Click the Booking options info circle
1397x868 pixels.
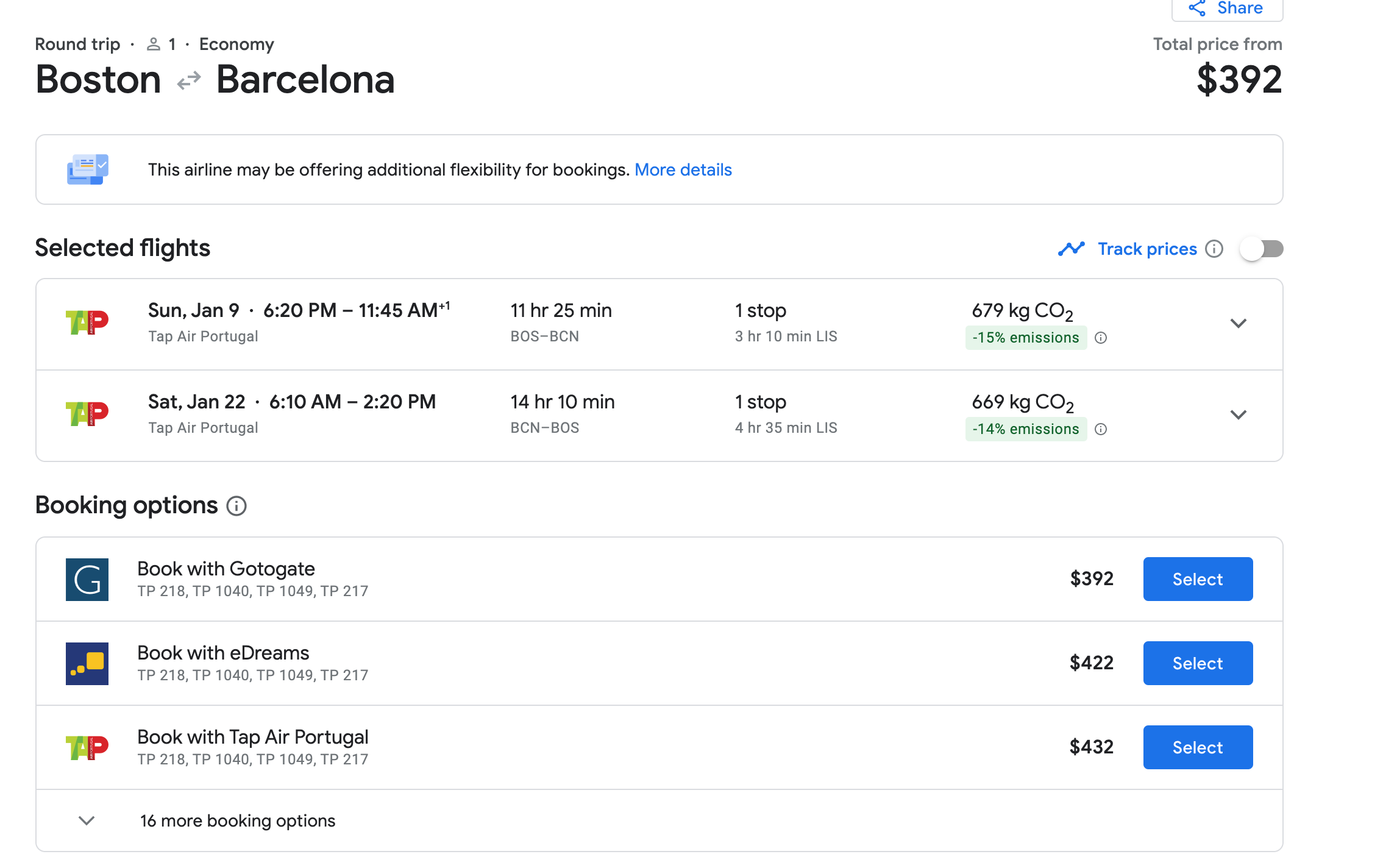point(237,505)
